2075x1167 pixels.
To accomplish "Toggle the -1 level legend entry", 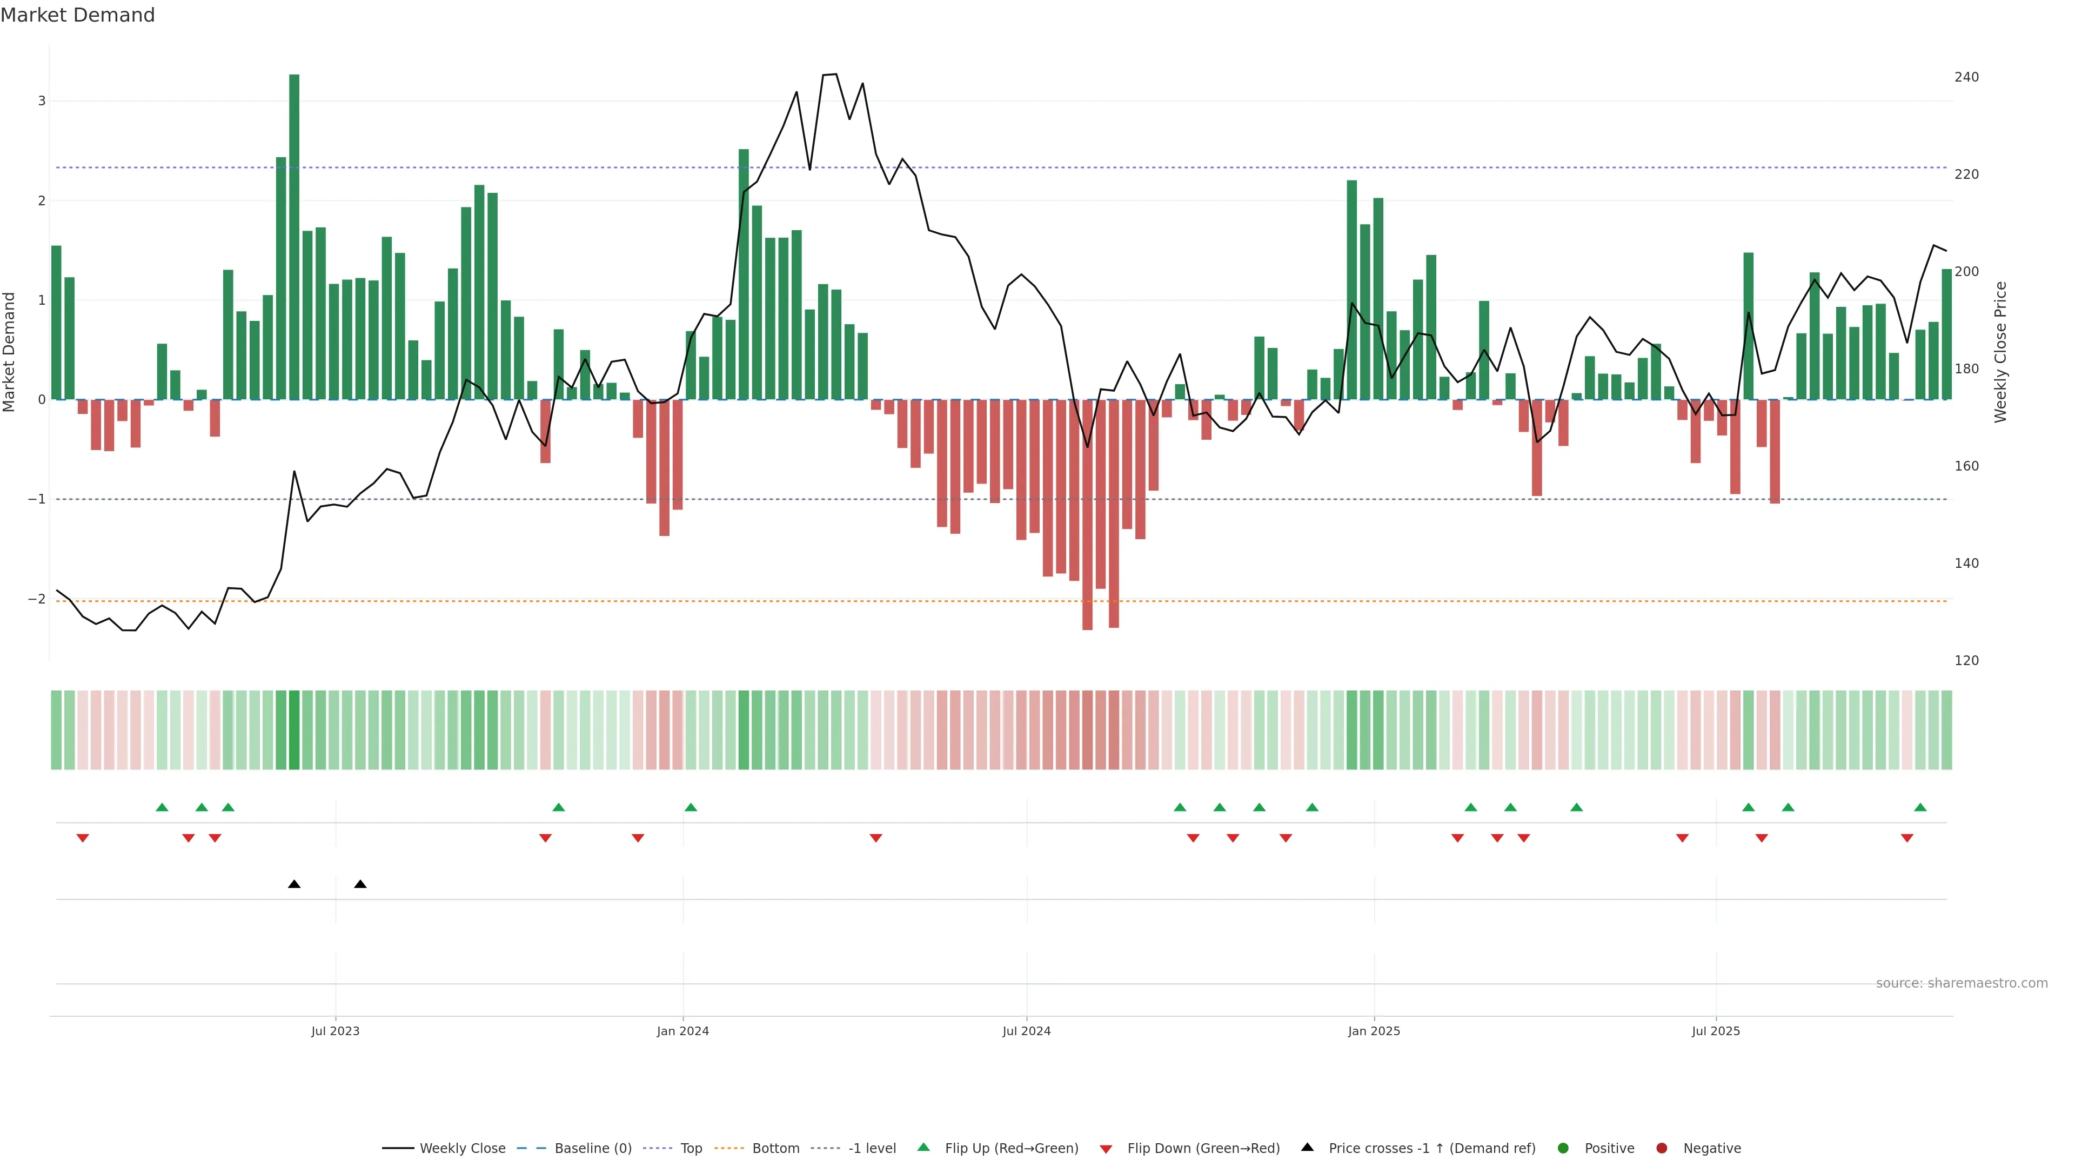I will [872, 1148].
